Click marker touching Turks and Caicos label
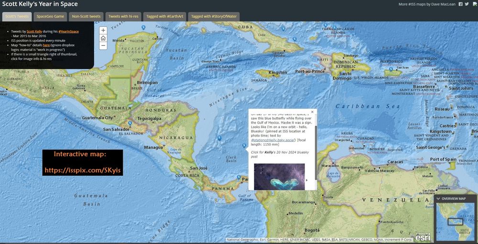This screenshot has width=478, height=244. tap(334, 27)
